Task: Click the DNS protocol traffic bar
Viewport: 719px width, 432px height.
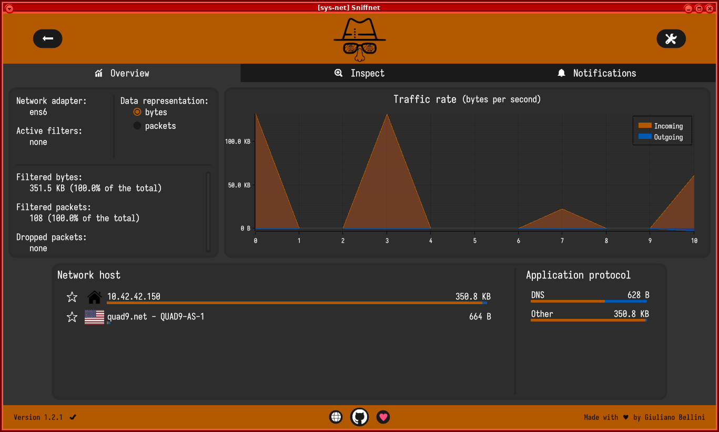Action: coord(589,302)
